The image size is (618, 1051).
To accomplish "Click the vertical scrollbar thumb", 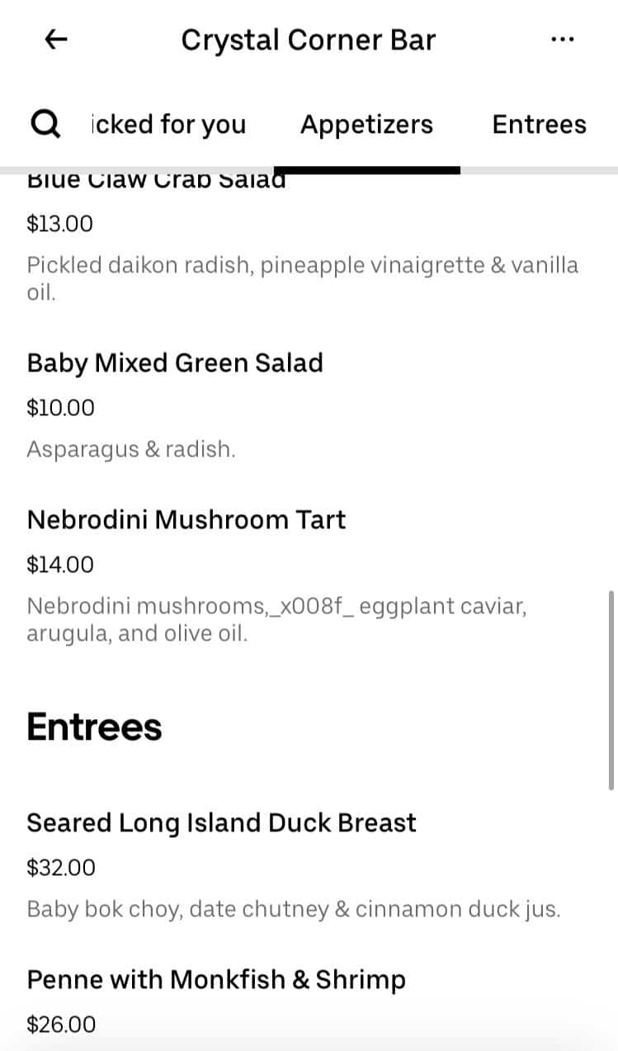I will pyautogui.click(x=611, y=689).
